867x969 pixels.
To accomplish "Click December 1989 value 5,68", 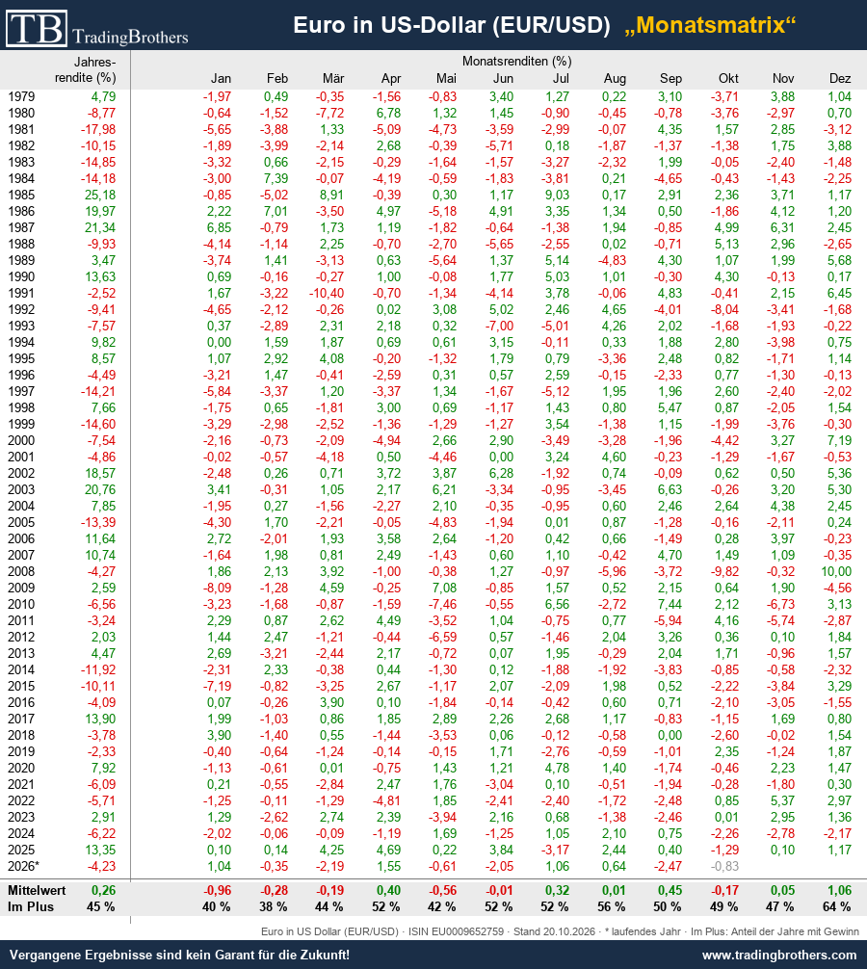I will coord(839,260).
